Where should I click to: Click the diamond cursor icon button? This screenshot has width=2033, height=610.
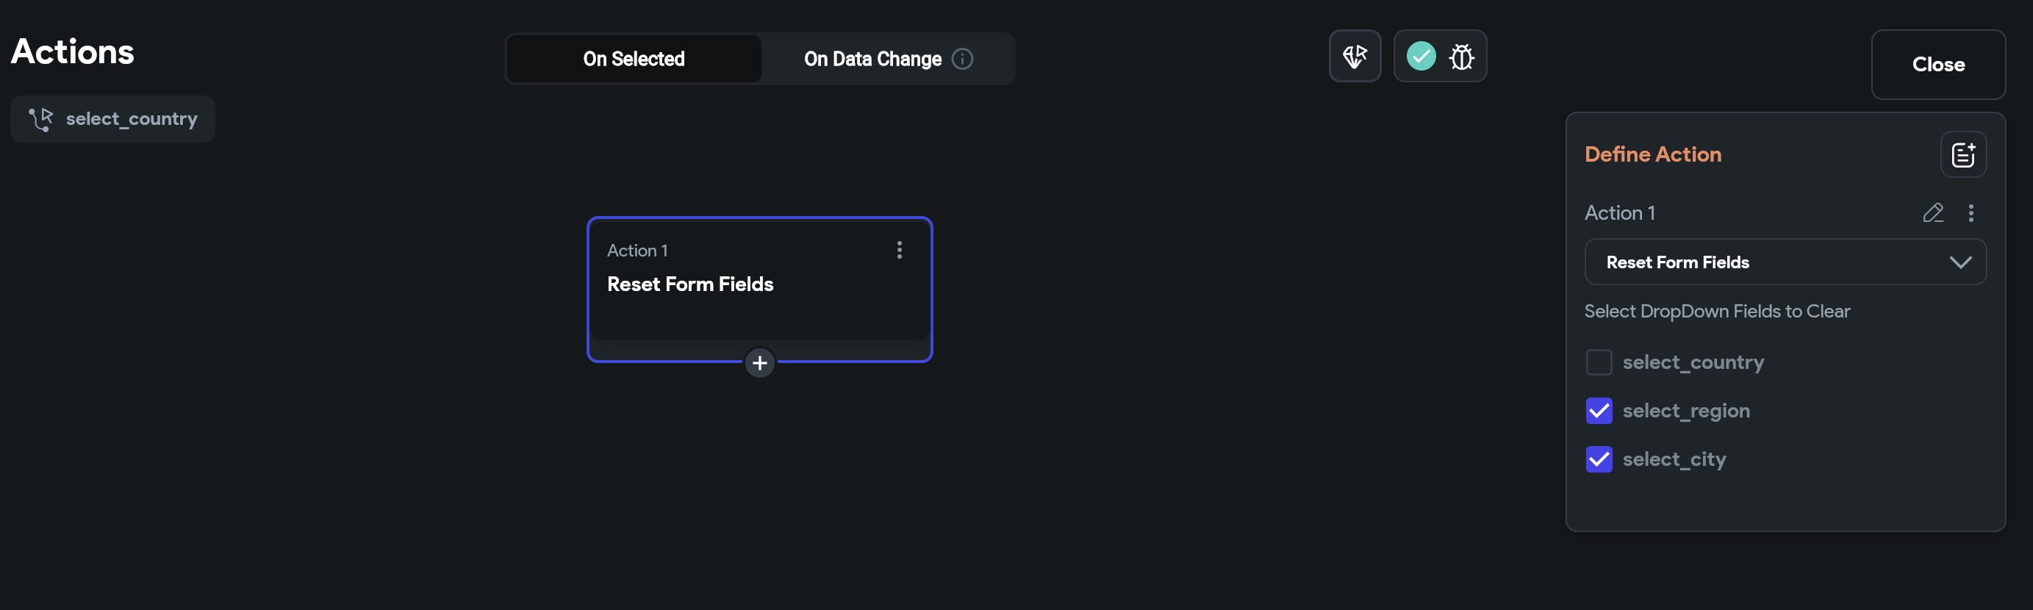tap(1355, 56)
